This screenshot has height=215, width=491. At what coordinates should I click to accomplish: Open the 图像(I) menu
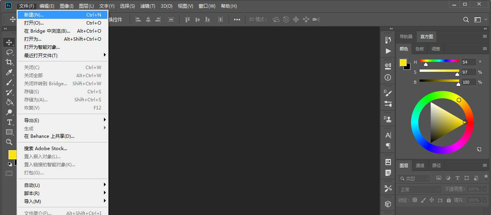[67, 6]
